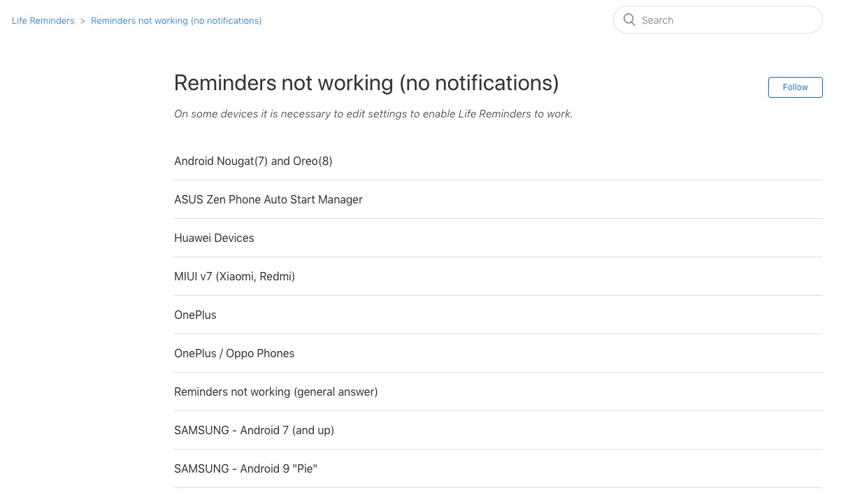Click the magnifying glass search icon
The height and width of the screenshot is (502, 855).
click(x=629, y=20)
